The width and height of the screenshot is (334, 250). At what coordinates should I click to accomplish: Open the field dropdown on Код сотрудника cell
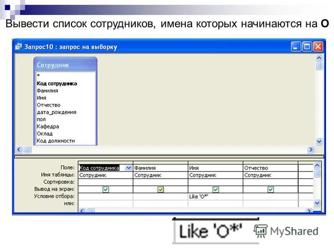(x=129, y=166)
